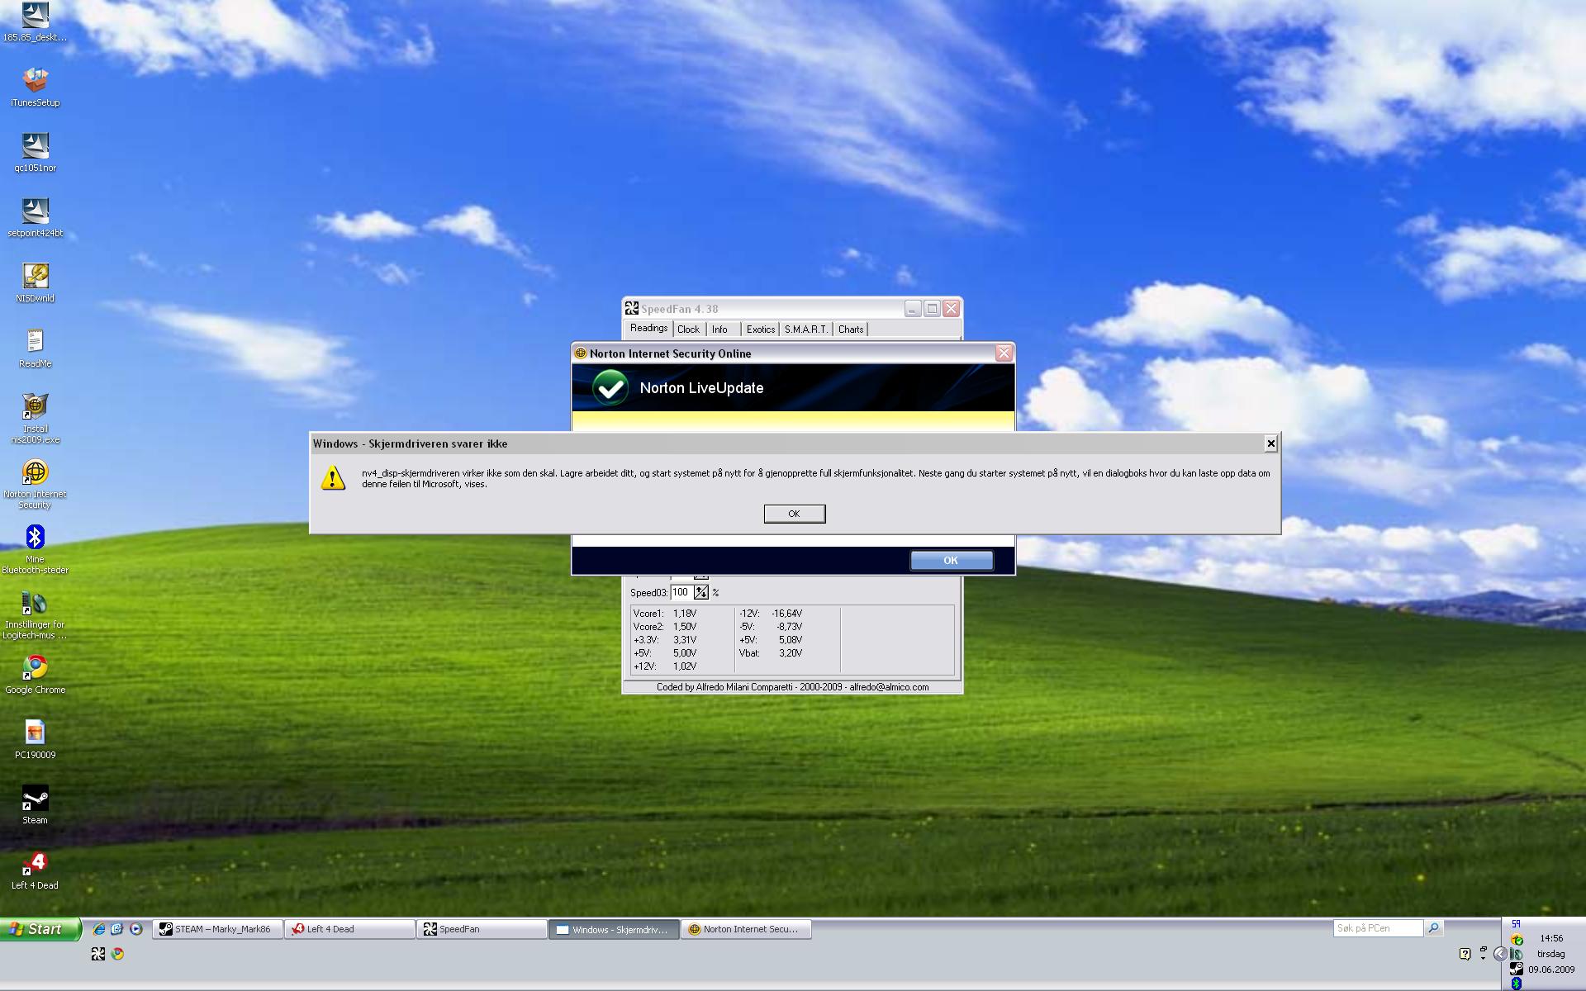Screen dimensions: 1586x991
Task: Open the Windows Start menu
Action: click(x=40, y=929)
